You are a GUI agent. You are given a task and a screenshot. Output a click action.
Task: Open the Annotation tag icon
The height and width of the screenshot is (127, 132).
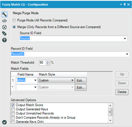tap(5, 34)
